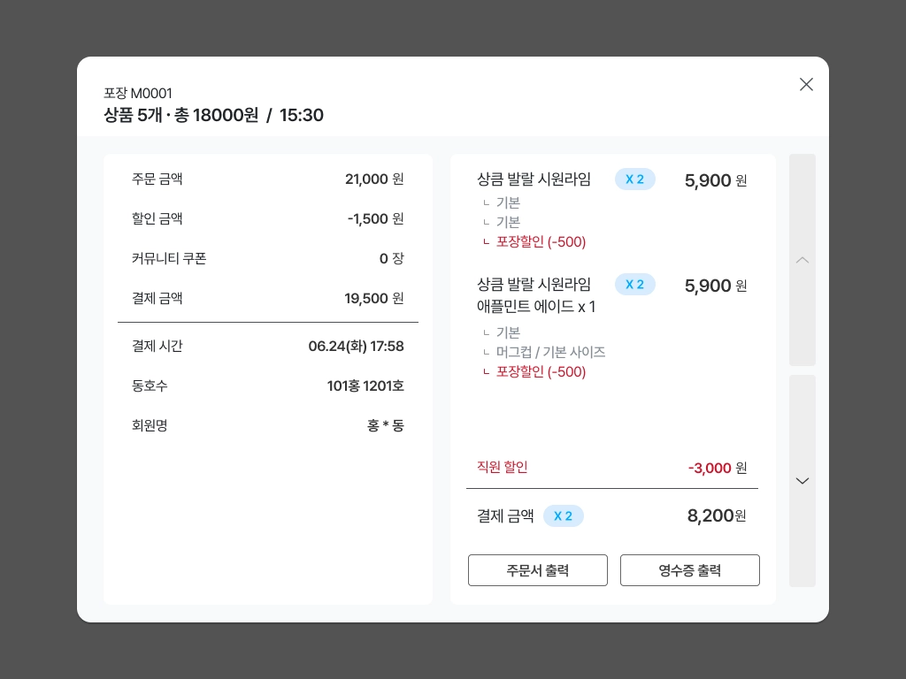Select the 주문 금액 21,000 원 value

373,179
